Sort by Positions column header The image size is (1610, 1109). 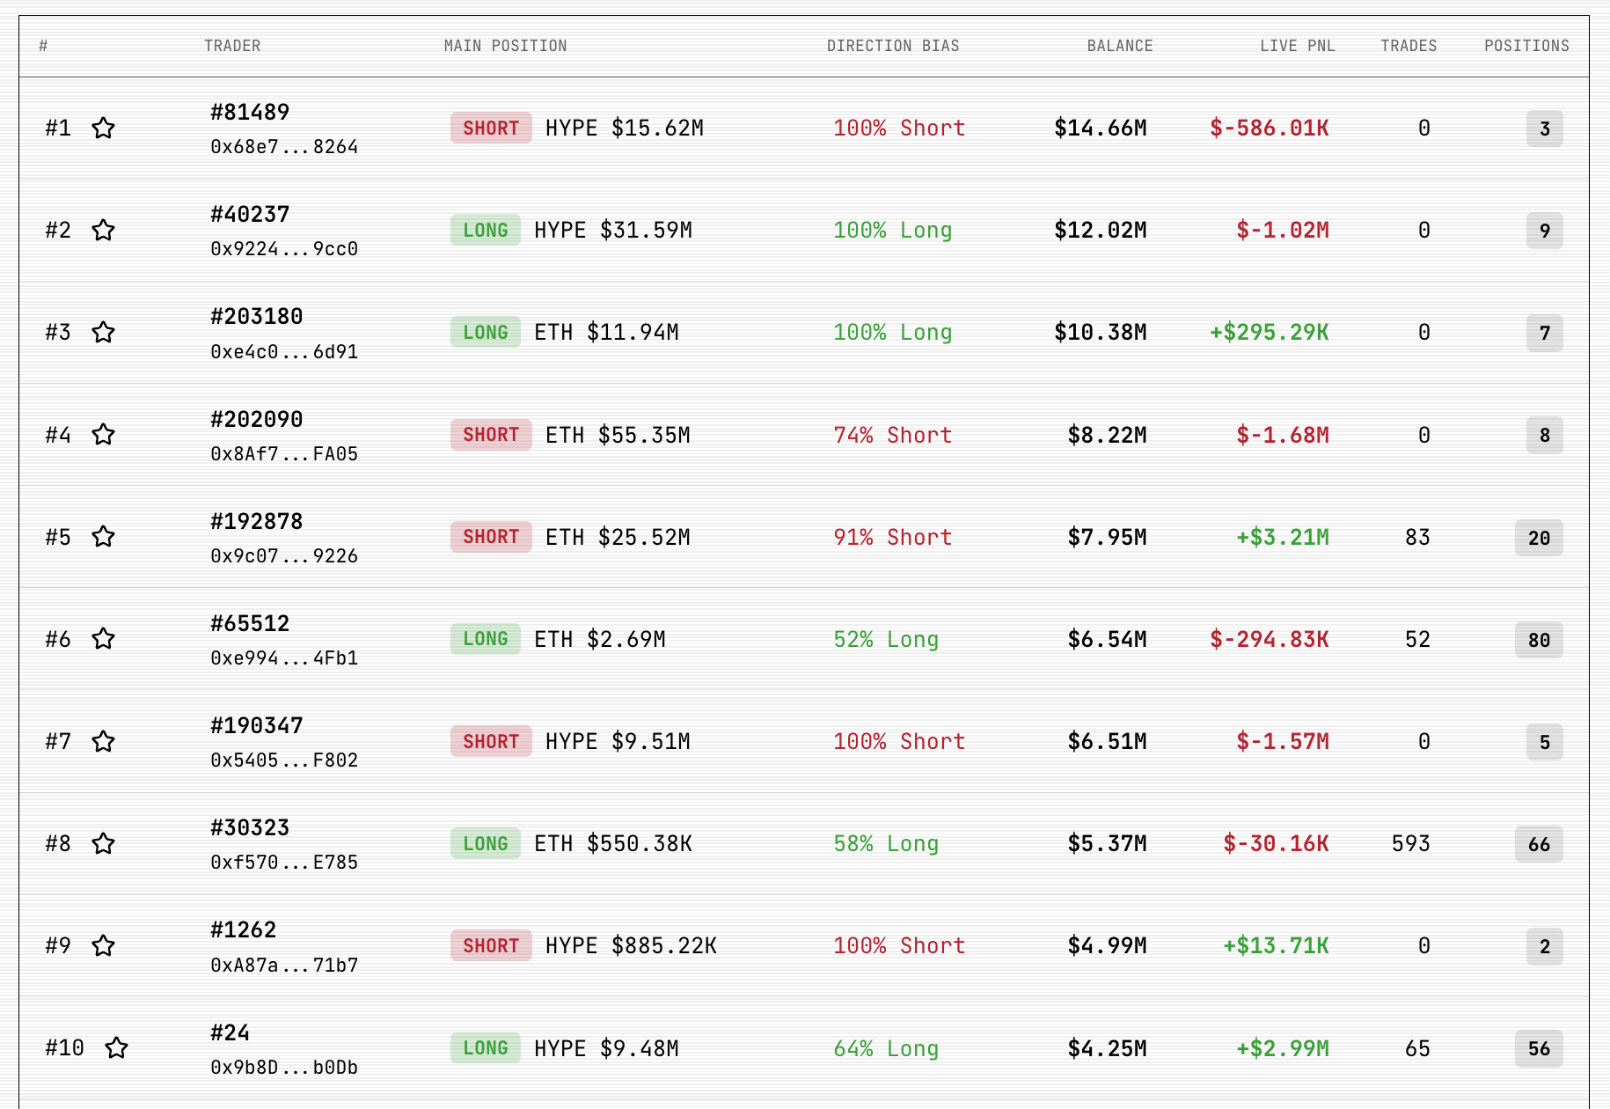tap(1526, 46)
